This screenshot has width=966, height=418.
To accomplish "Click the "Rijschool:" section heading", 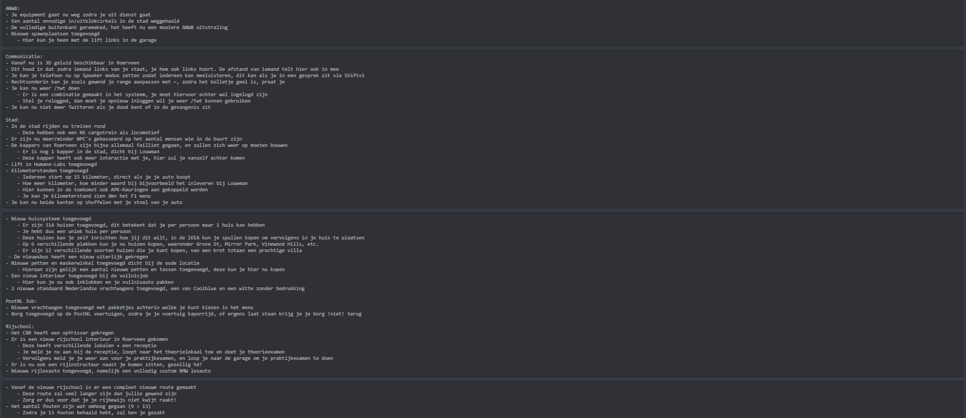I will (20, 327).
